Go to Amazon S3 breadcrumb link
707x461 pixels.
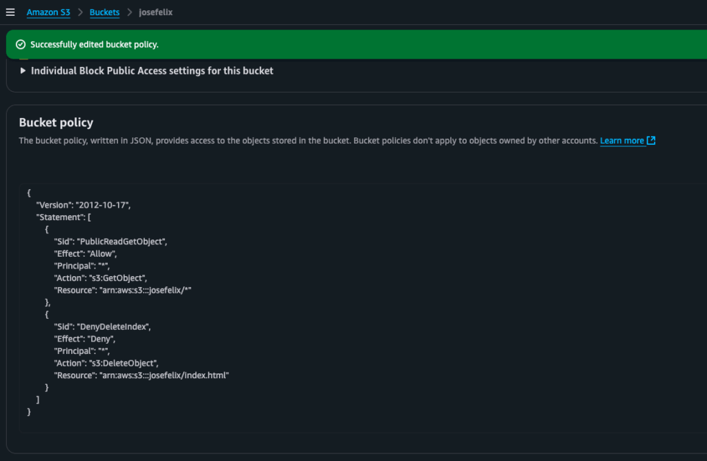click(48, 12)
